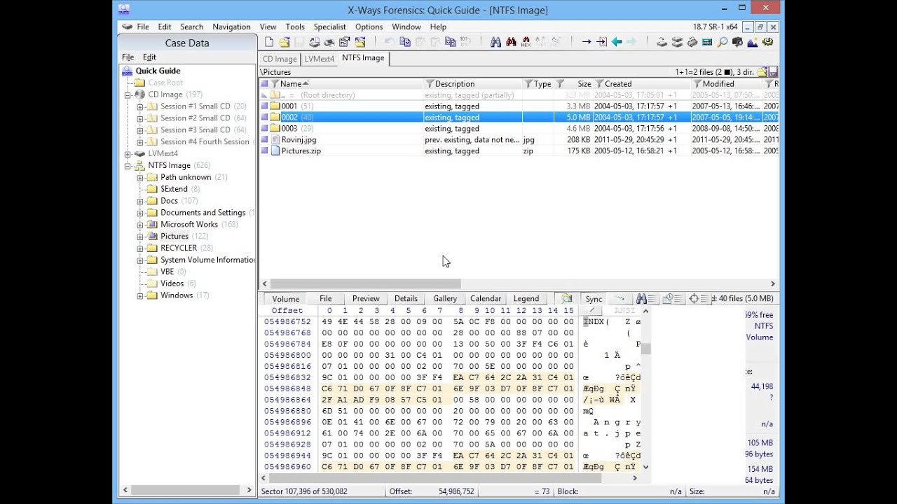Toggle tag box for folder 0003
897x504 pixels.
[264, 129]
